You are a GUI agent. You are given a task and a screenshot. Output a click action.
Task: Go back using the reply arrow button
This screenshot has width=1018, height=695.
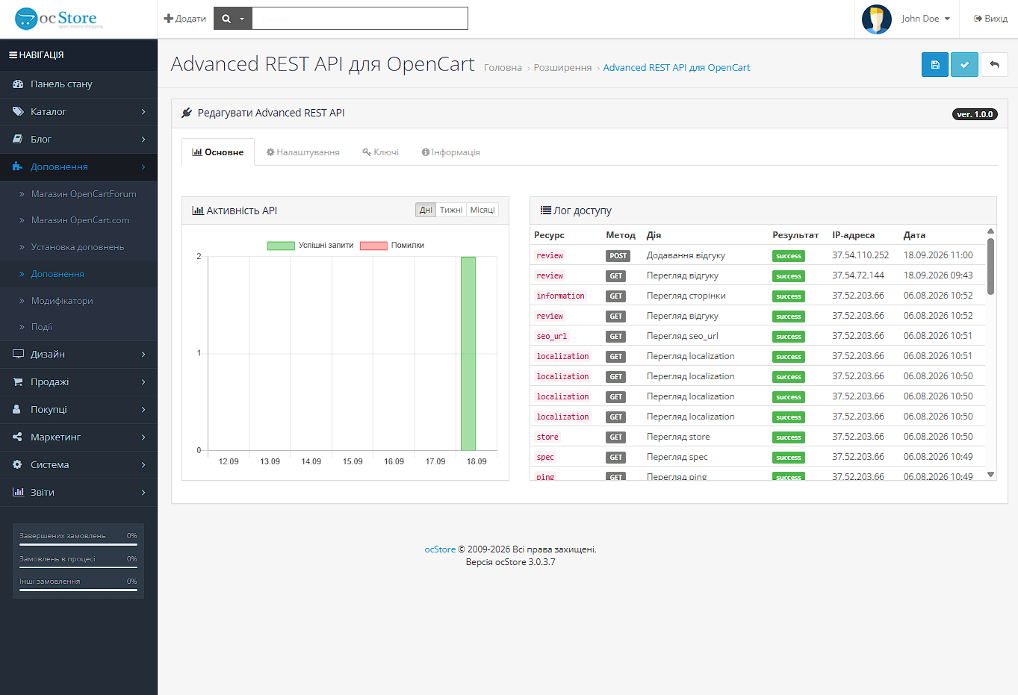click(x=994, y=65)
